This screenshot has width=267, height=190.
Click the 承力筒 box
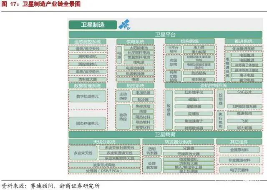click(199, 47)
